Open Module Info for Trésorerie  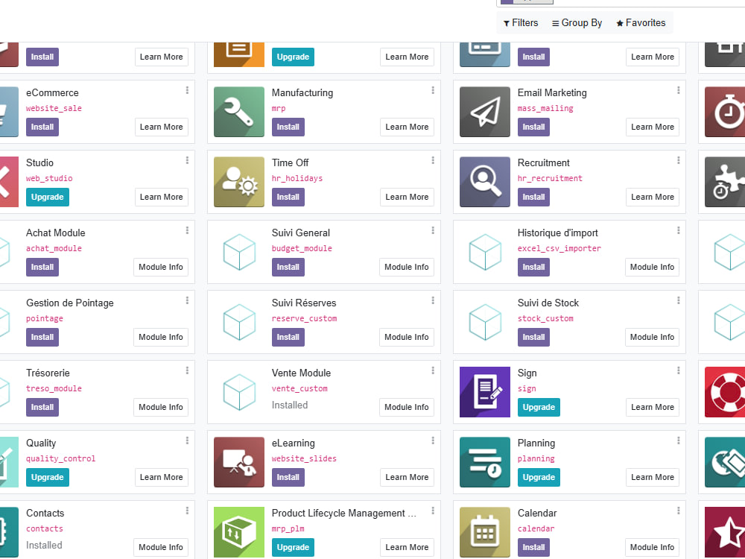[x=161, y=407]
